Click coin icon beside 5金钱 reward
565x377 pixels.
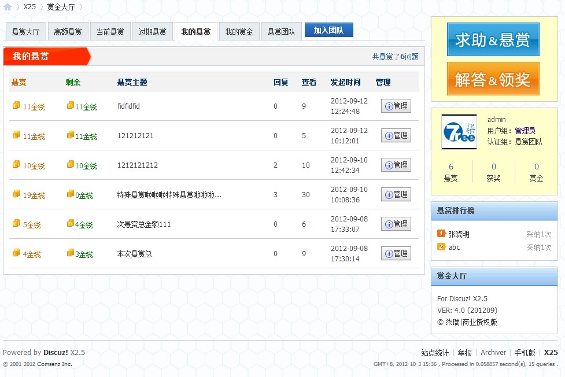[x=16, y=224]
